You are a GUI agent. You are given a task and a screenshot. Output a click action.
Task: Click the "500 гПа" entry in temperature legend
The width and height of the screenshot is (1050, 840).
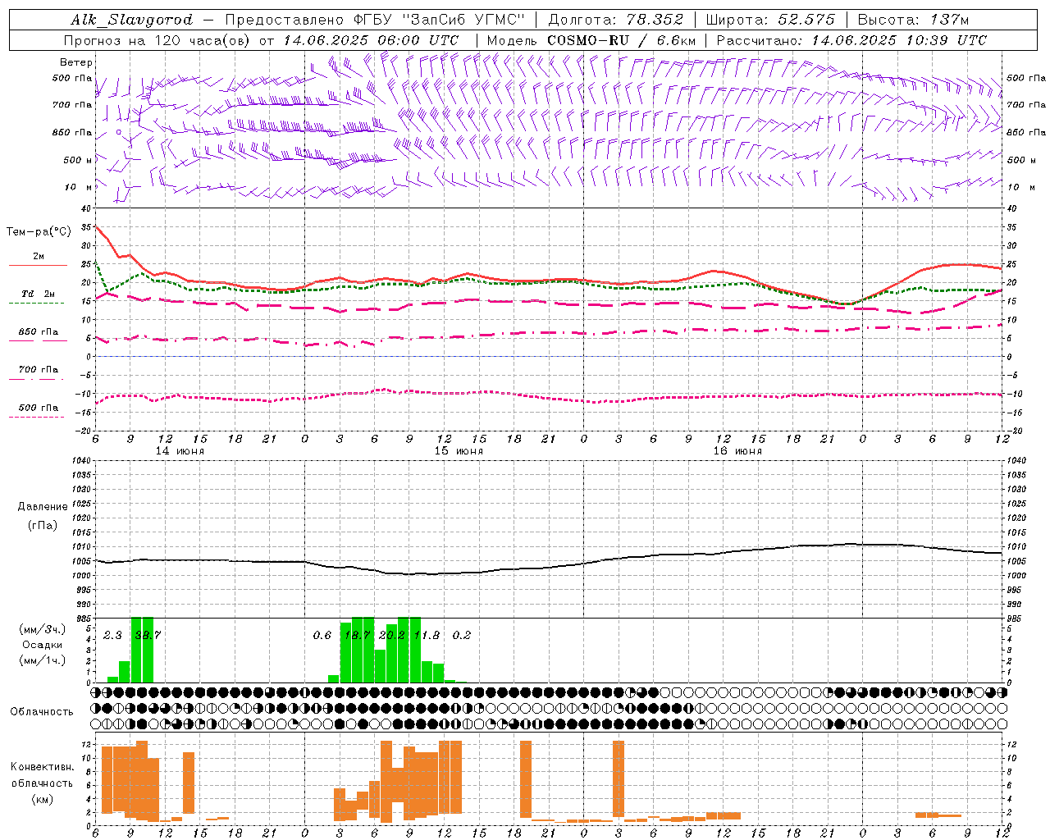point(39,408)
